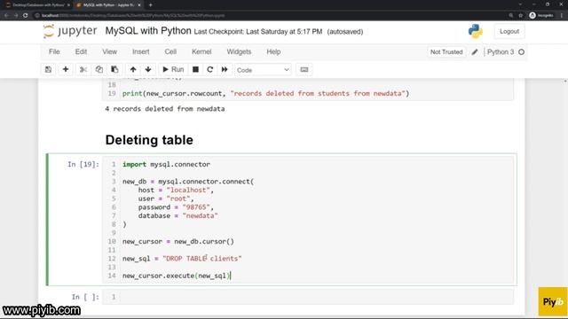The height and width of the screenshot is (319, 568).
Task: Open the Insert menu
Action: point(140,51)
